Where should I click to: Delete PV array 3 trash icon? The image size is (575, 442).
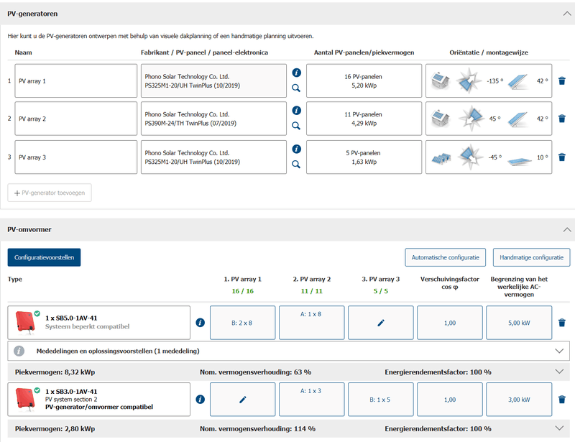(562, 157)
